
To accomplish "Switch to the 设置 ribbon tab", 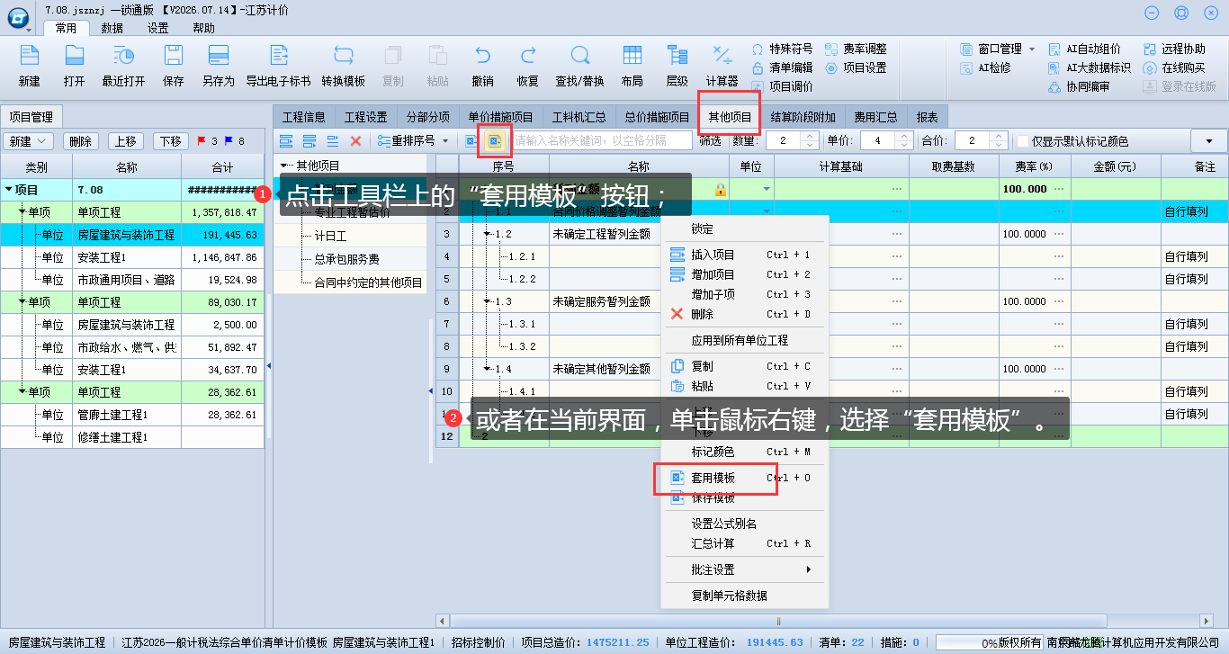I will [x=158, y=28].
